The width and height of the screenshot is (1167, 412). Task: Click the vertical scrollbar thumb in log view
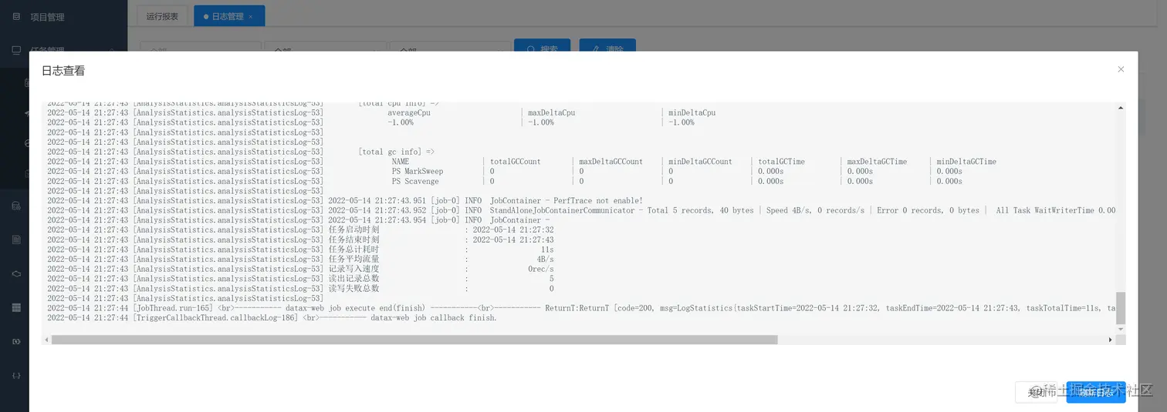(1121, 308)
